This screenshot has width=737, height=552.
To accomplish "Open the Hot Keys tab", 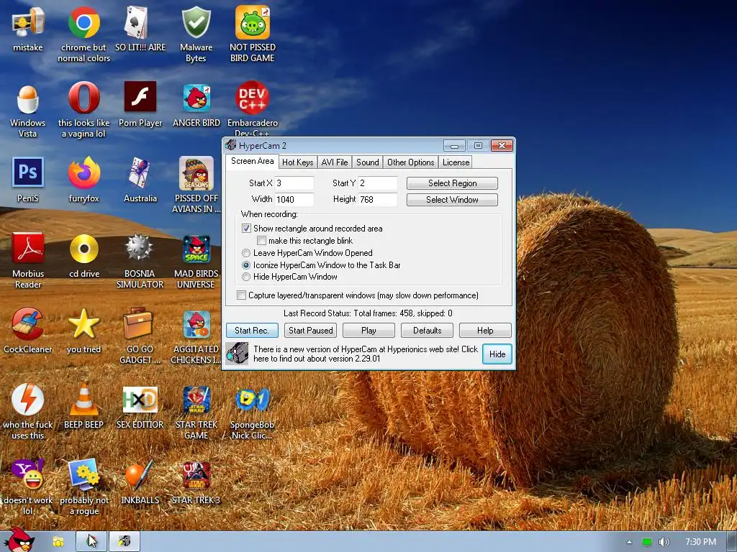I will (298, 162).
